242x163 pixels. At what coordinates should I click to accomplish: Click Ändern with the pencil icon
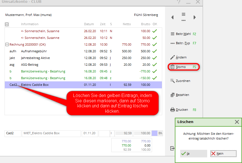tap(178, 57)
